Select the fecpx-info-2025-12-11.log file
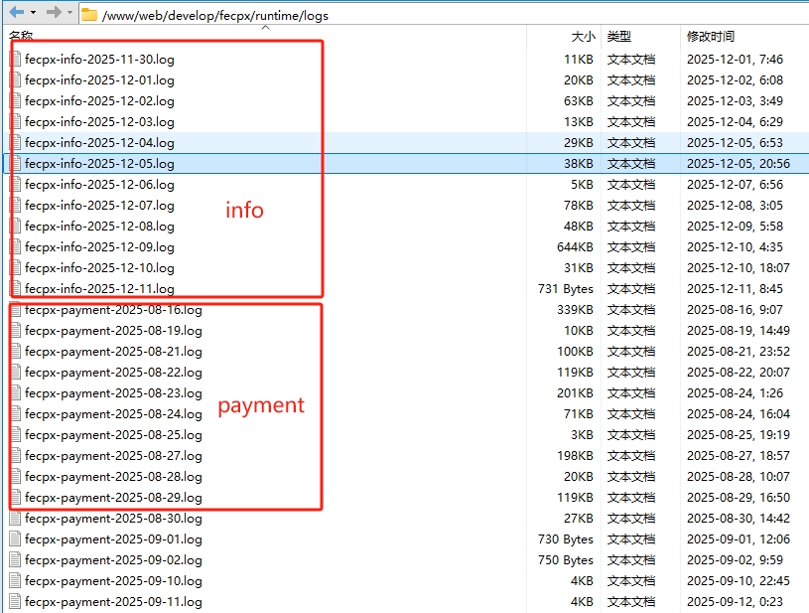809x613 pixels. pyautogui.click(x=99, y=289)
